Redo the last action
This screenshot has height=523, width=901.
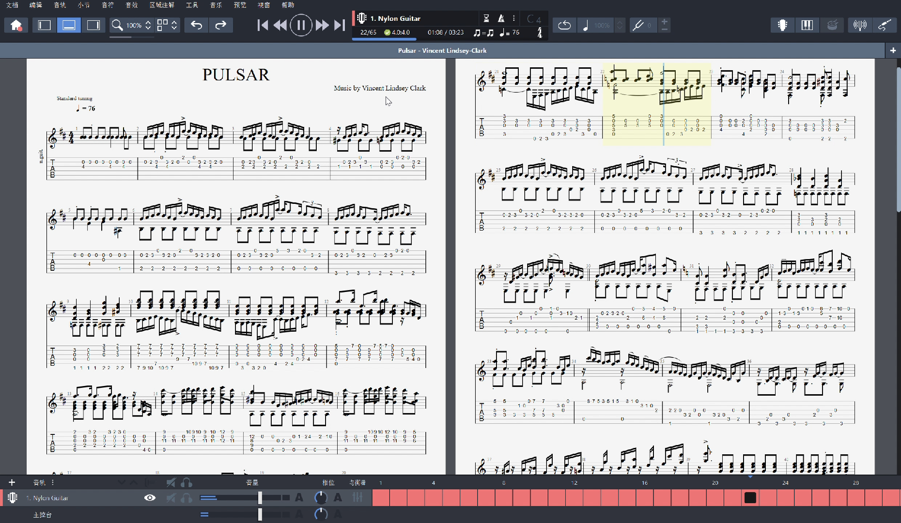pyautogui.click(x=221, y=25)
